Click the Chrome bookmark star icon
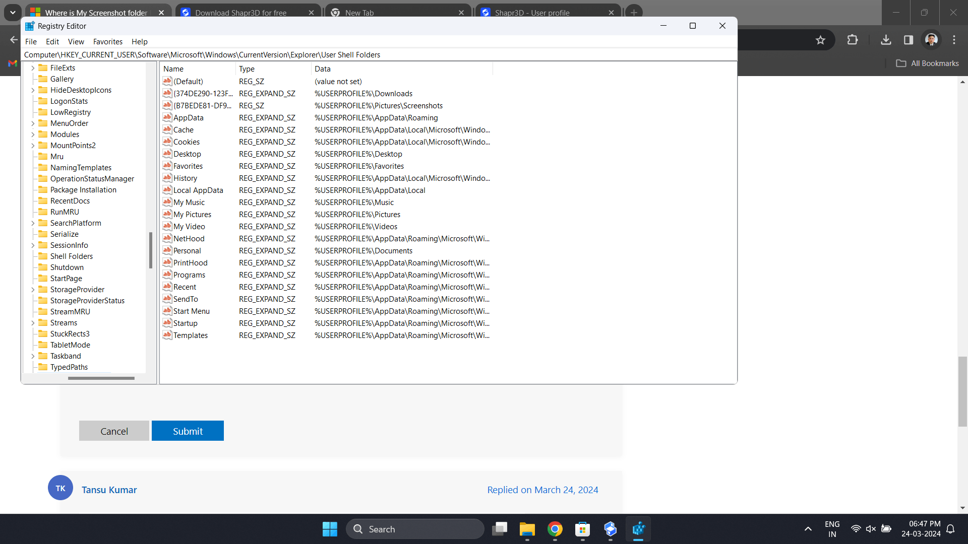Viewport: 968px width, 544px height. 820,40
